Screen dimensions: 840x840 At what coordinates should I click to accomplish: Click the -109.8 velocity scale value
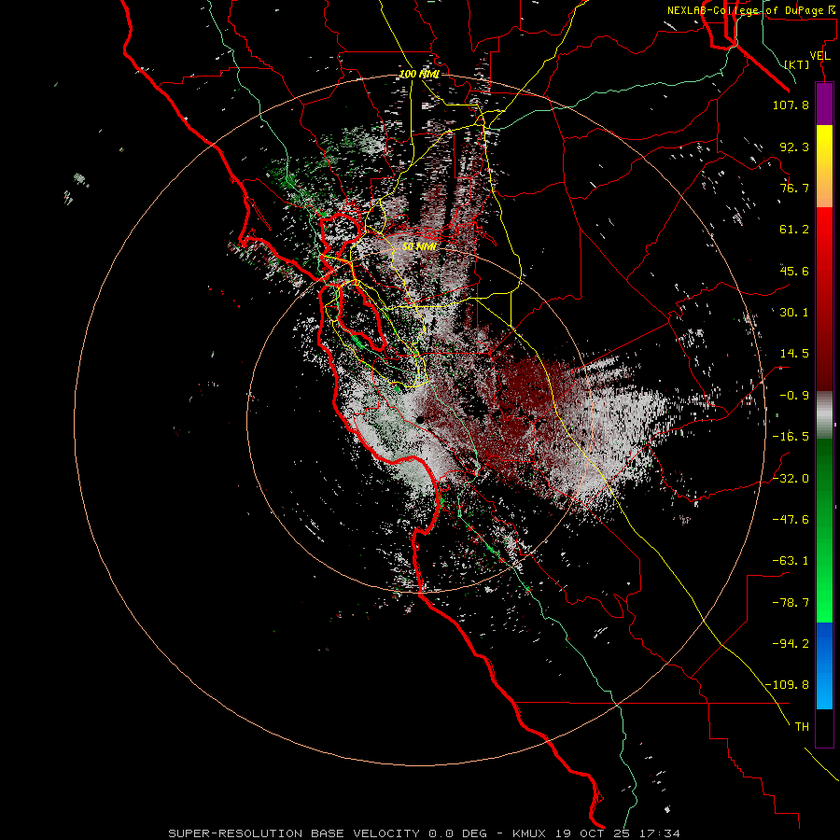click(788, 685)
